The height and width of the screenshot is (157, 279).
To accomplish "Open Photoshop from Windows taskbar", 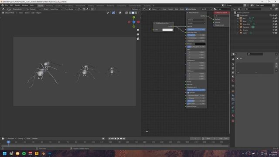I will click(x=49, y=154).
